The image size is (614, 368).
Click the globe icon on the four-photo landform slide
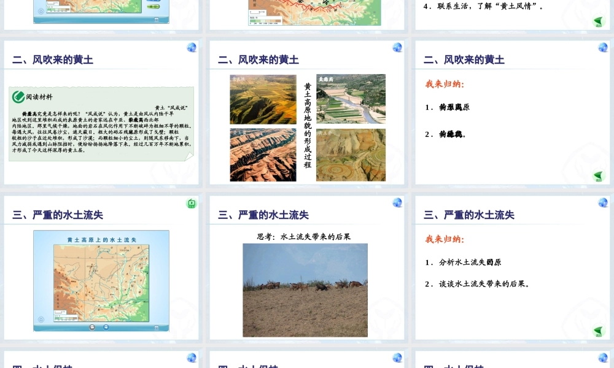[397, 47]
